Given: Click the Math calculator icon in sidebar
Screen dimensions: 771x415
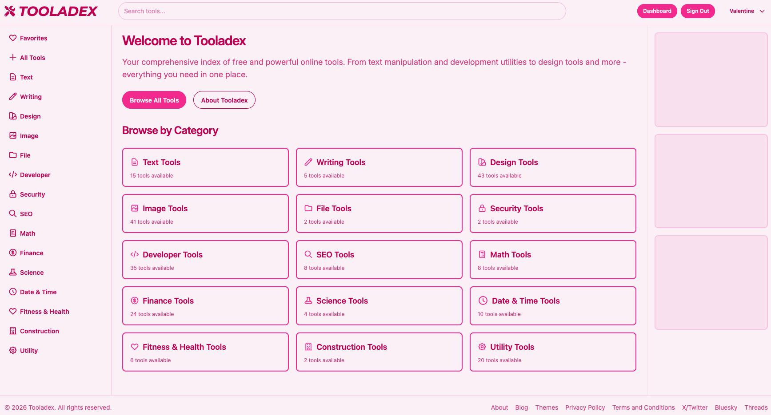Looking at the screenshot, I should point(13,233).
